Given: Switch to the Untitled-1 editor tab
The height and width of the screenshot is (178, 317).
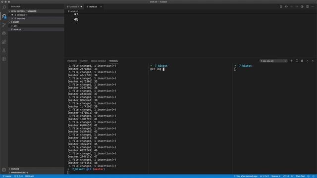Looking at the screenshot, I should pos(75,6).
